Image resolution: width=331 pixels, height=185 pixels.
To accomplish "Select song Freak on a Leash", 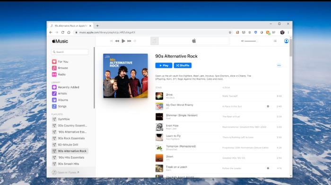I will pos(176,167).
